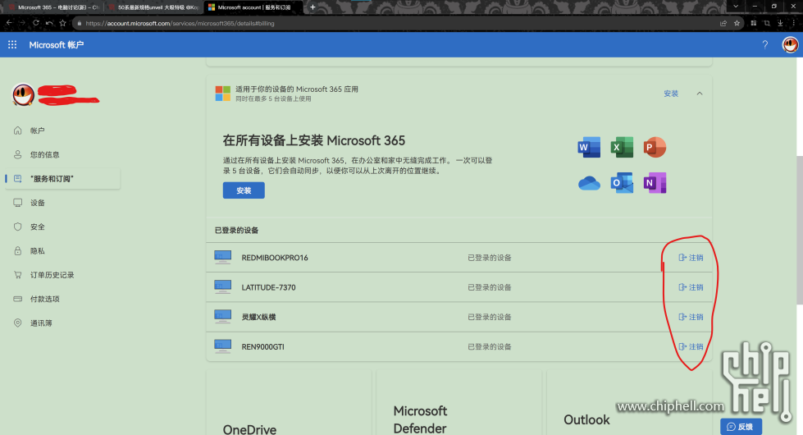Image resolution: width=803 pixels, height=435 pixels.
Task: Click the Outlook card heading
Action: [x=587, y=419]
